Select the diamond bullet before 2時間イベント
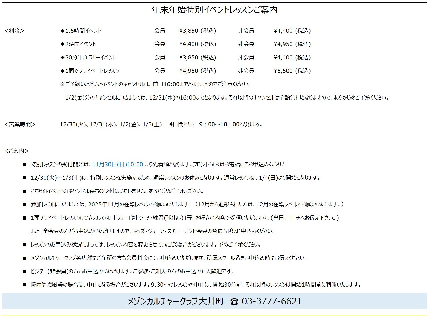Image resolution: width=429 pixels, height=316 pixels. (62, 44)
